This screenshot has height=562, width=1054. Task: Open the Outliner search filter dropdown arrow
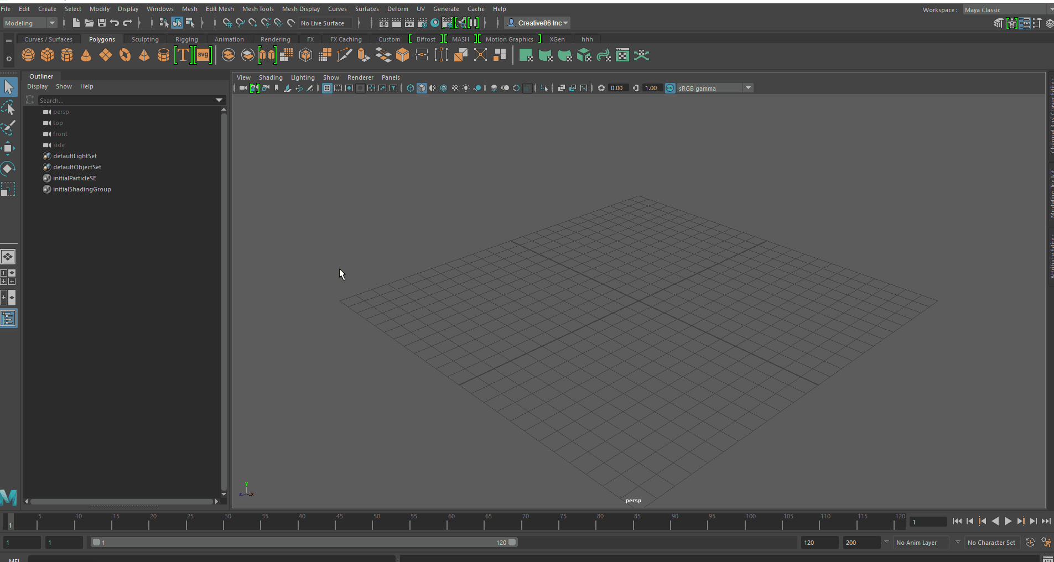click(x=219, y=100)
